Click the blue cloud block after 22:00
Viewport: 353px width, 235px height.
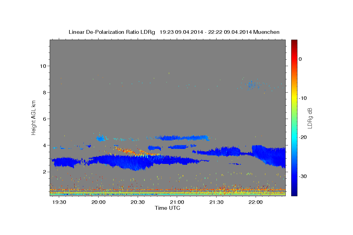268,156
